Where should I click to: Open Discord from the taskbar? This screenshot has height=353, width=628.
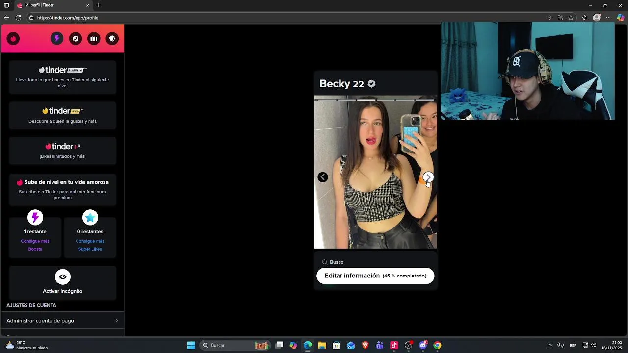click(x=423, y=345)
